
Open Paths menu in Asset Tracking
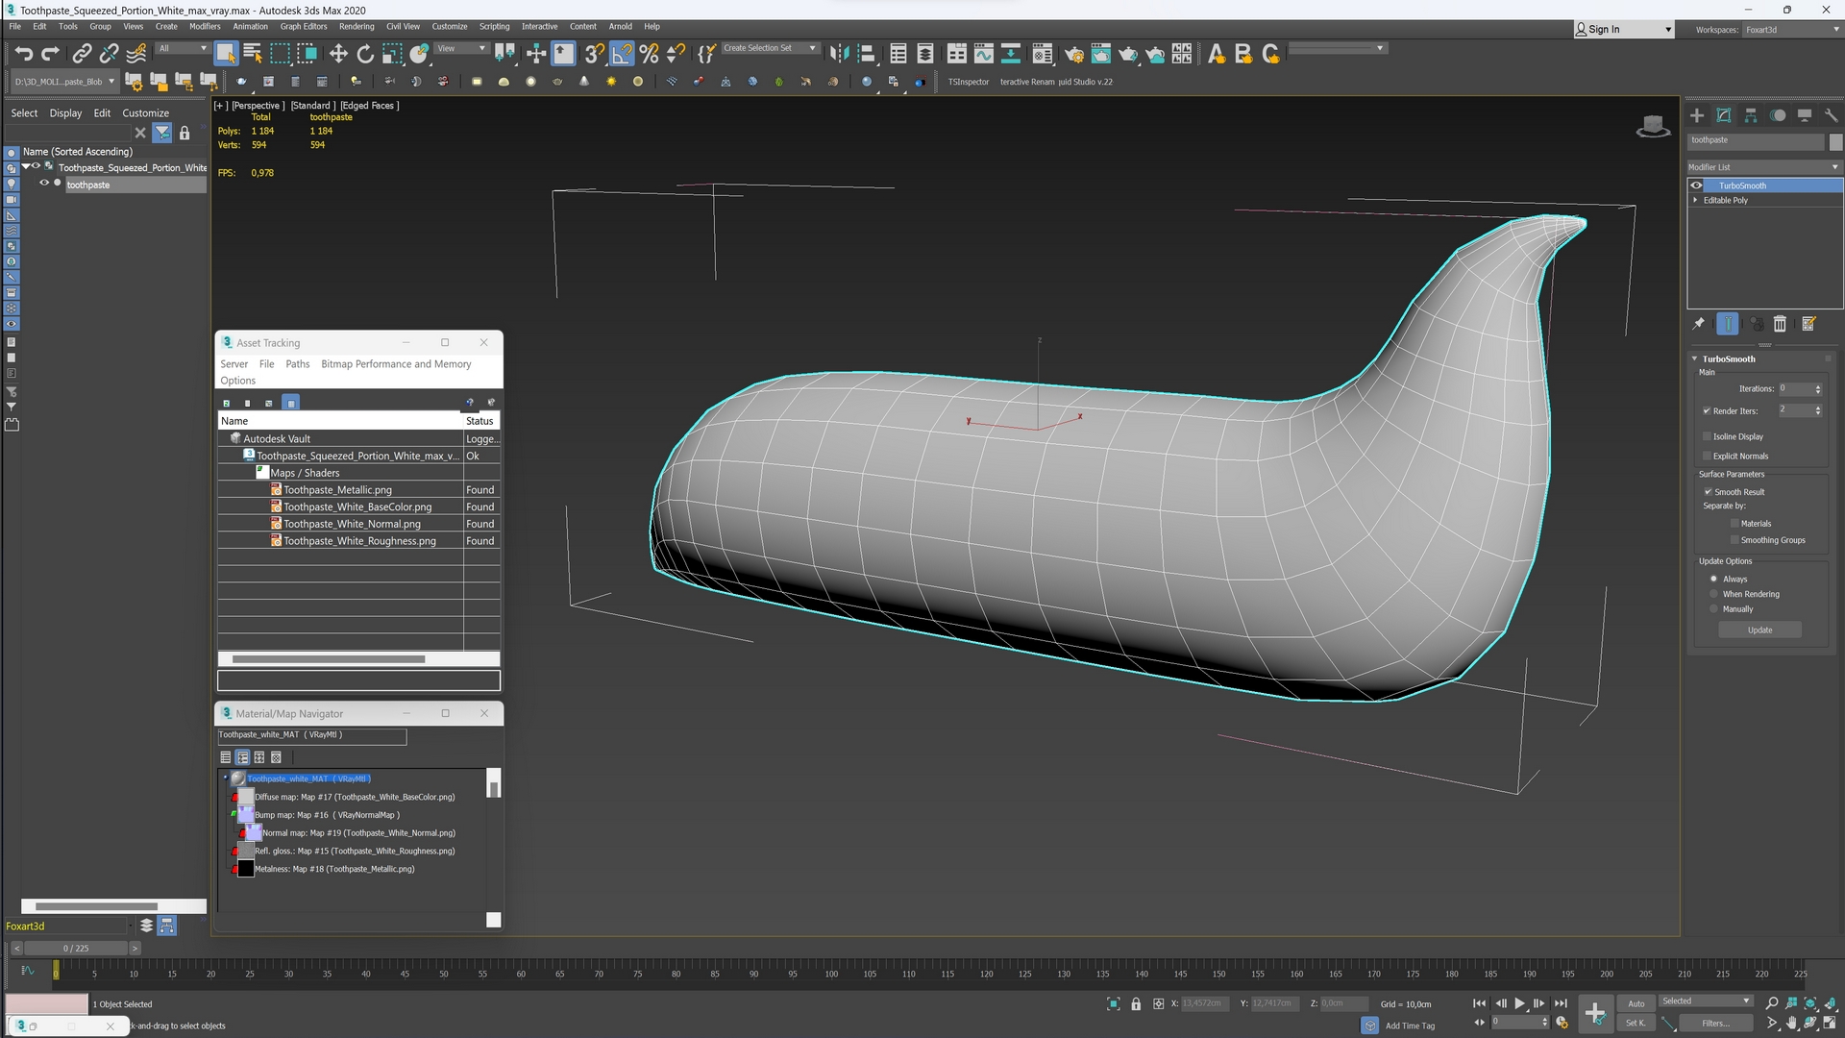tap(298, 364)
